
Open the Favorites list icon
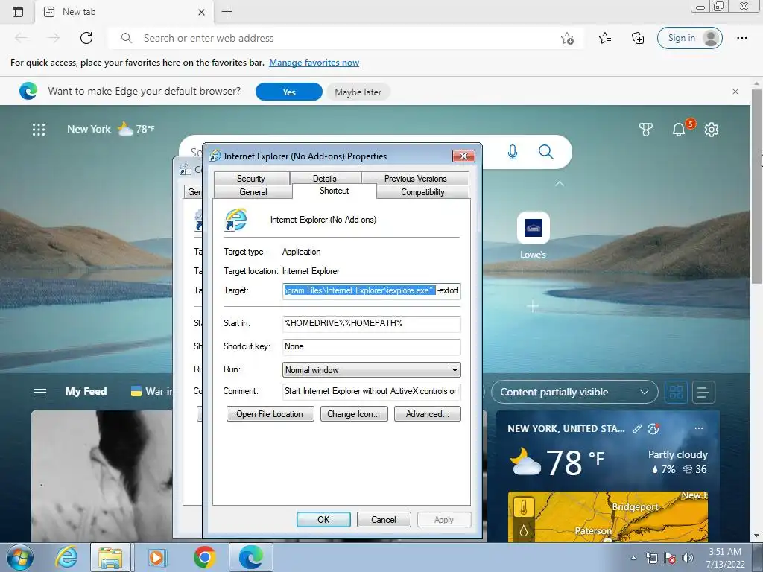click(605, 38)
